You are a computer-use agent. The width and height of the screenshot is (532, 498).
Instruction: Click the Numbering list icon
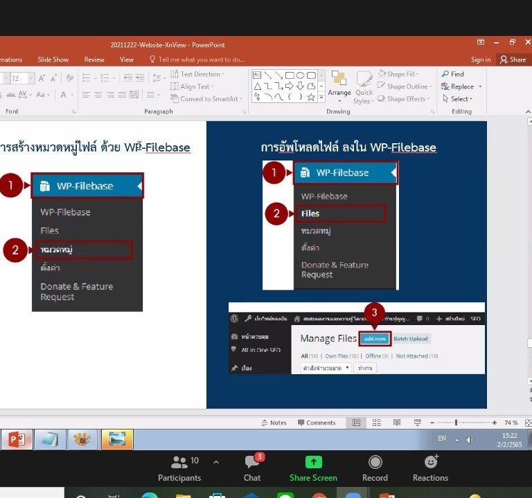coord(105,78)
